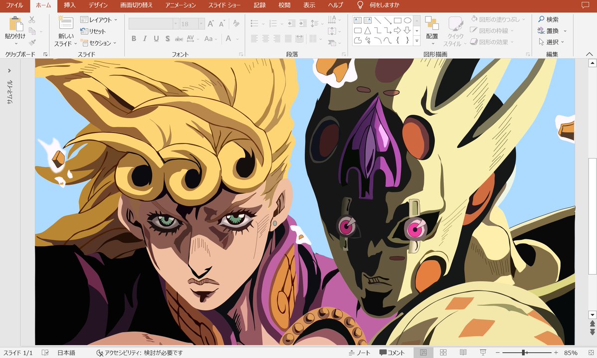Click the Bold B icon

pos(134,39)
